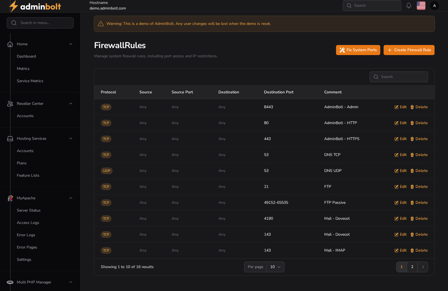Delete the DNS UDP rule
The height and width of the screenshot is (291, 448).
(x=419, y=171)
